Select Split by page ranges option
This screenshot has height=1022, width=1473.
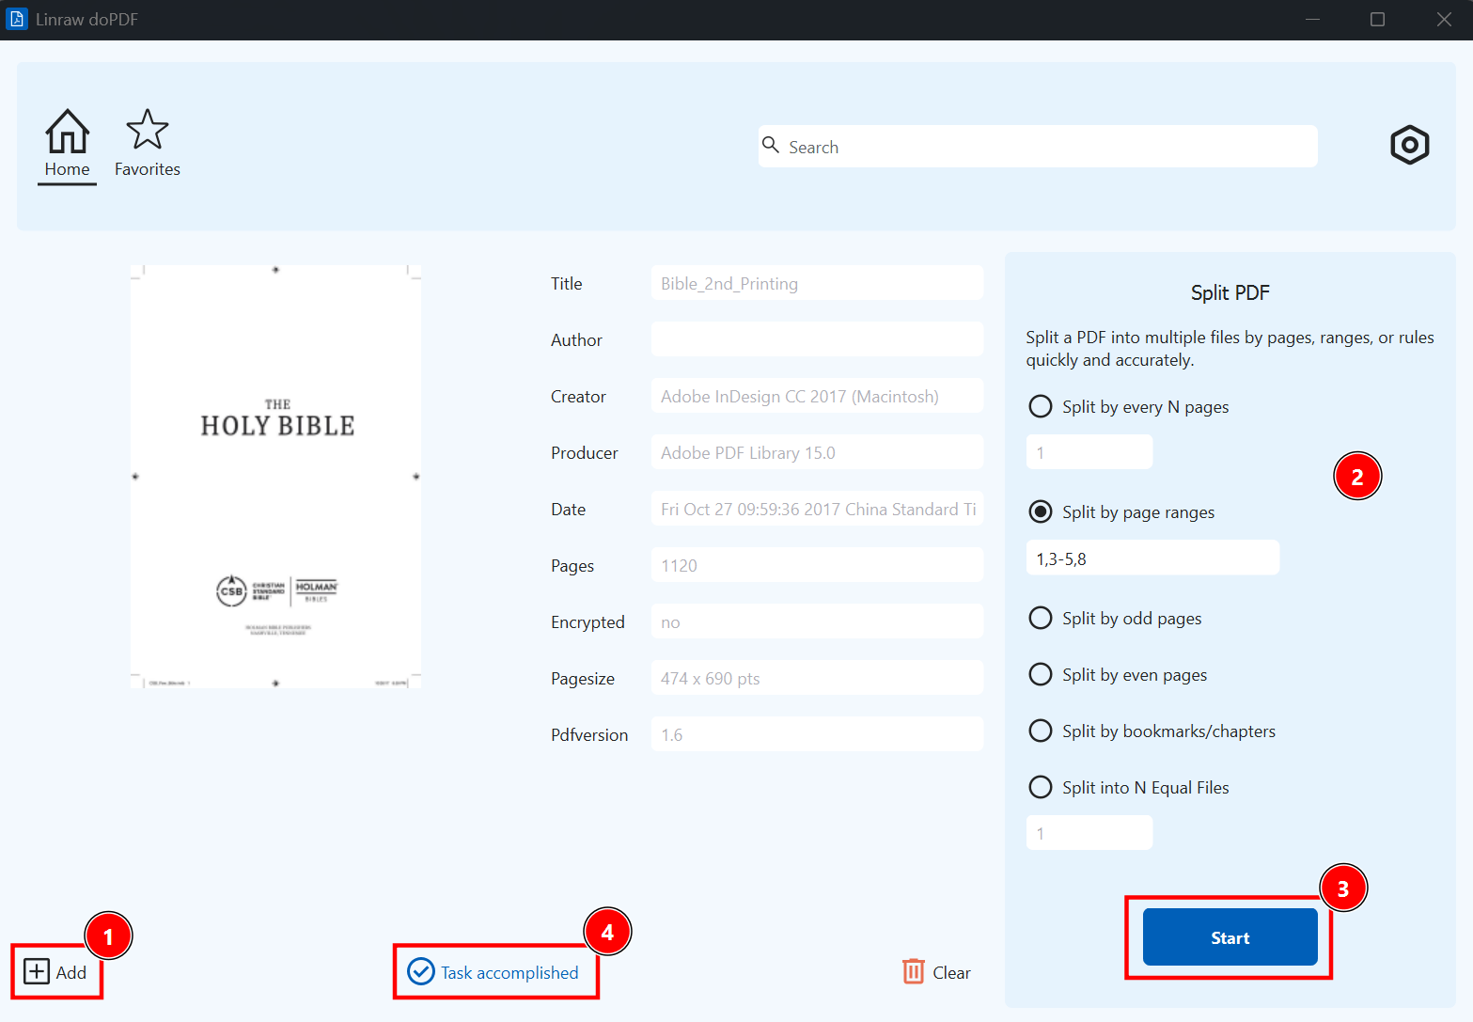click(x=1041, y=512)
